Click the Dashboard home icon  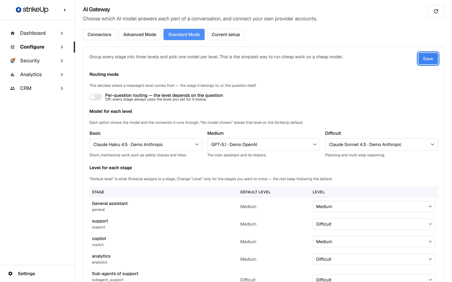click(13, 33)
